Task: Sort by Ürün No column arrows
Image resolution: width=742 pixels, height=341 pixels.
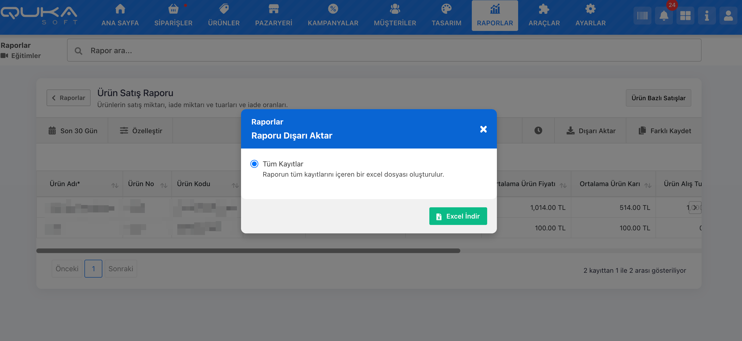Action: pos(164,186)
